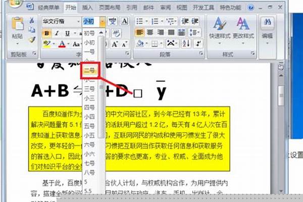Image resolution: width=303 pixels, height=202 pixels.
Task: Click the Cut scissors icon
Action: (32, 20)
